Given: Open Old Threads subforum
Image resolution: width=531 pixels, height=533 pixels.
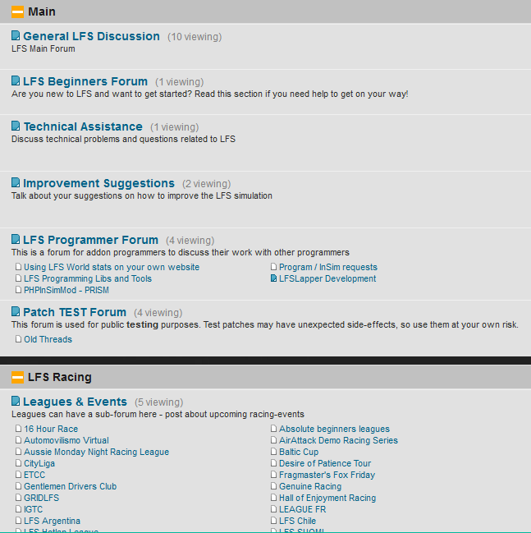Looking at the screenshot, I should [48, 339].
